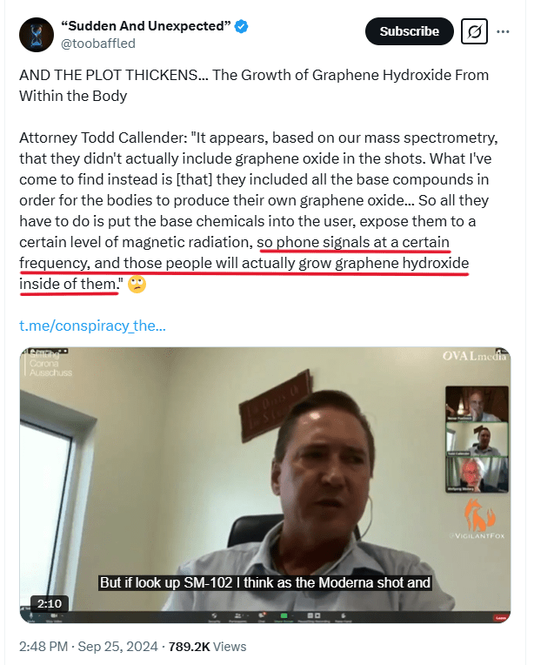
Task: Click the orange VigilantFox fox logo
Action: tap(479, 515)
